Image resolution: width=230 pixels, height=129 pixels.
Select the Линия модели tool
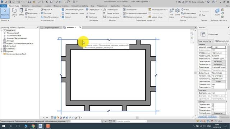111,13
